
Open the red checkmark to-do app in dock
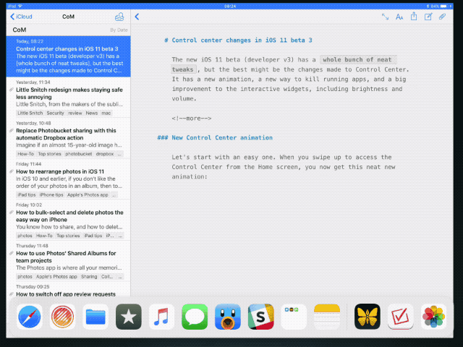[x=400, y=317]
